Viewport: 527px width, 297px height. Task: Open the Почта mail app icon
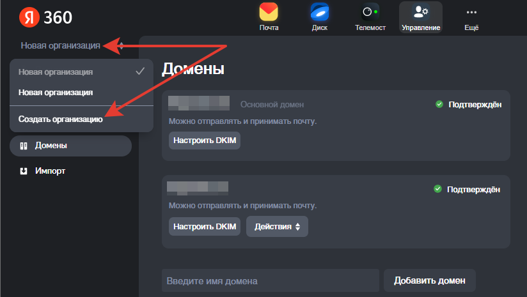click(269, 11)
